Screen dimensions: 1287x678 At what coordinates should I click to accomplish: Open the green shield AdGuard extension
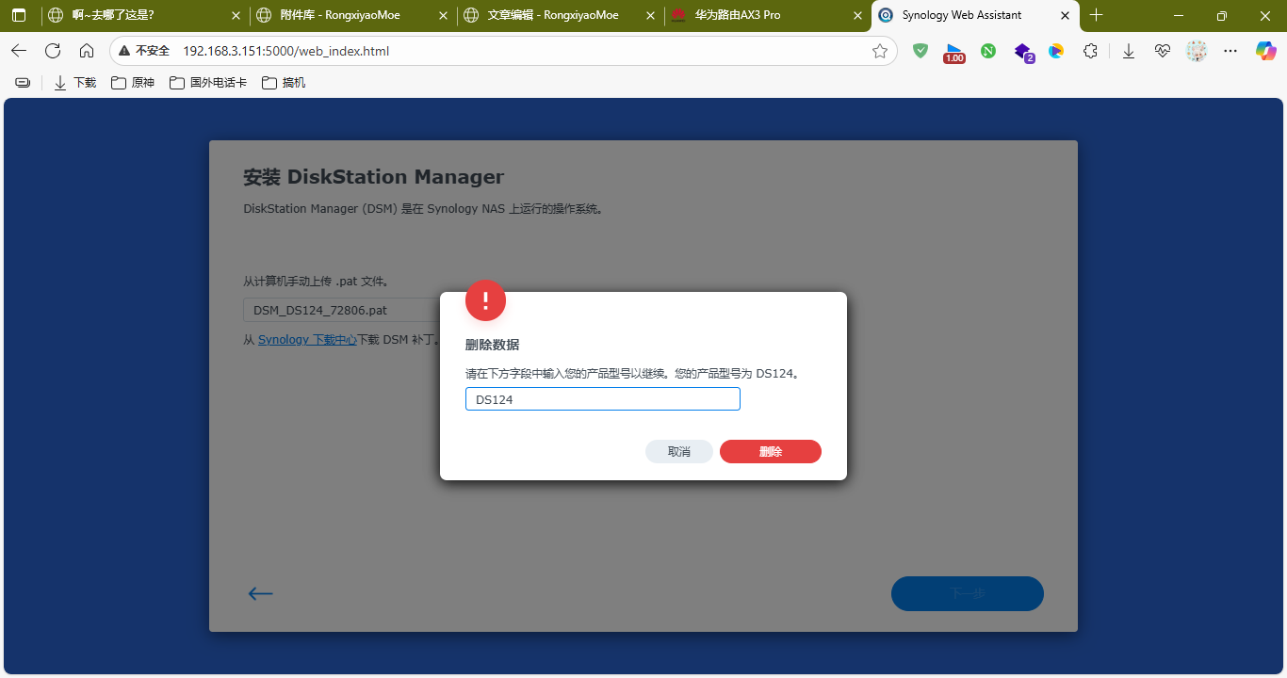click(920, 51)
